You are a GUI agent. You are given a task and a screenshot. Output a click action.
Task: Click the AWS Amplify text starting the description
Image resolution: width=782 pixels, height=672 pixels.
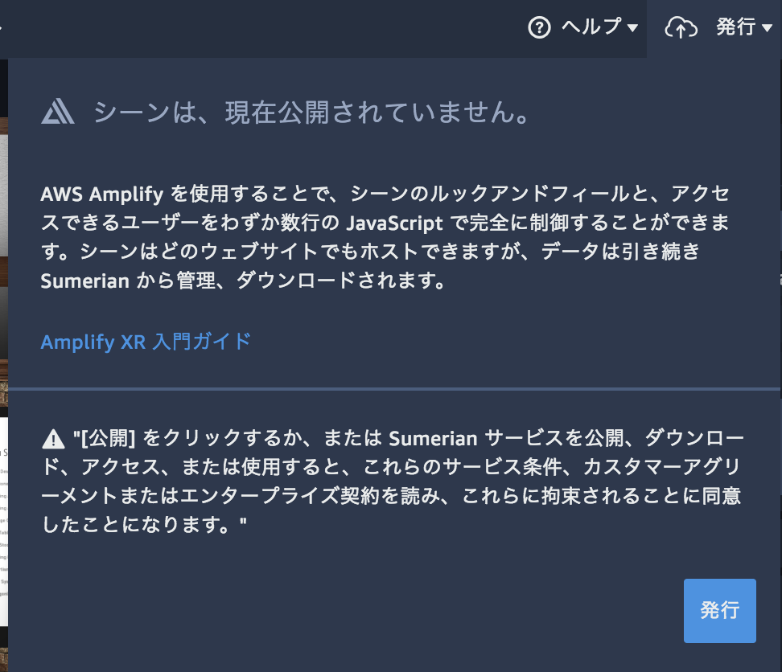pyautogui.click(x=101, y=194)
